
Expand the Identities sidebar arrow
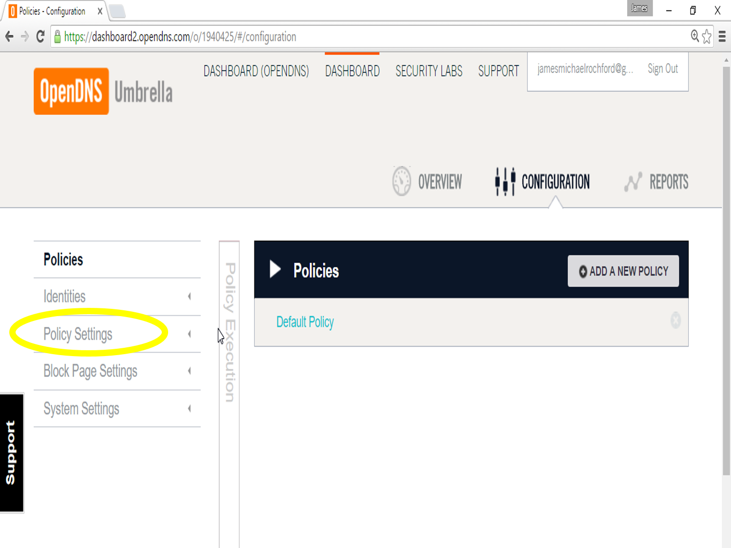(x=189, y=297)
